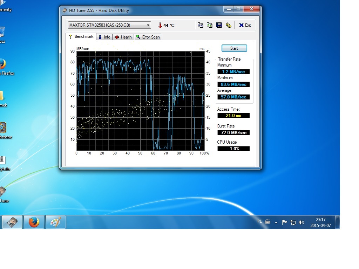359x269 pixels.
Task: Open Paint from the taskbar
Action: pyautogui.click(x=56, y=222)
